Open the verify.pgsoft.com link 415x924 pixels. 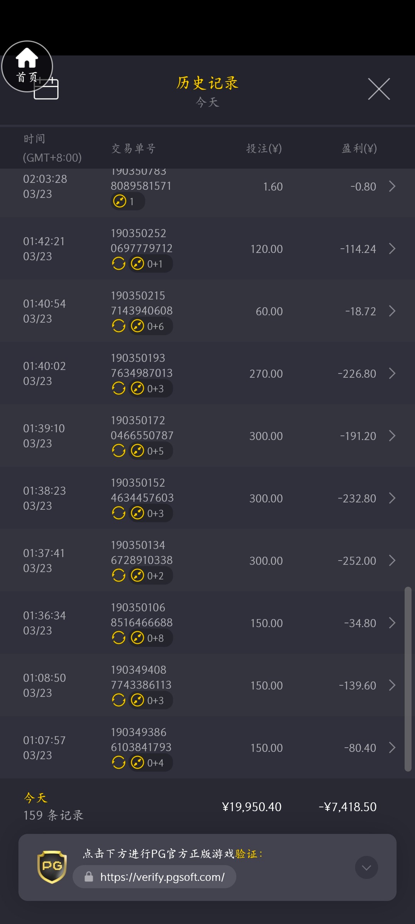(162, 877)
